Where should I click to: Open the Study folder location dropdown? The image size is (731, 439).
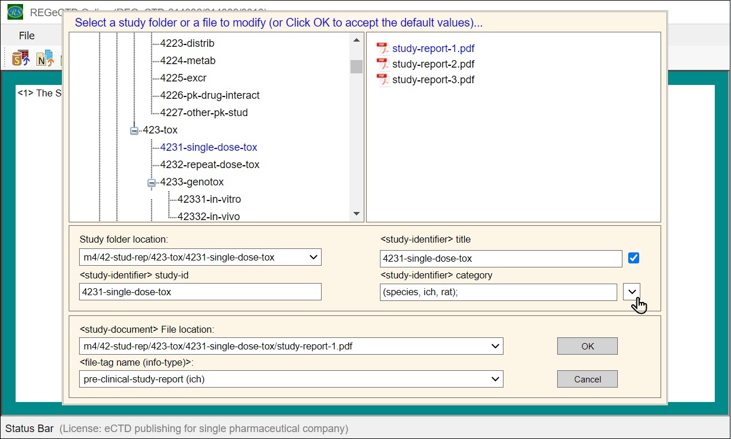(313, 258)
